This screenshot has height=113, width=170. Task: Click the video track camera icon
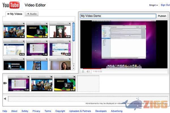pyautogui.click(x=5, y=83)
